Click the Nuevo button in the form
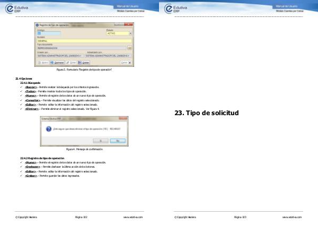Image resolution: width=318 pixels, height=225 pixels. click(x=44, y=62)
